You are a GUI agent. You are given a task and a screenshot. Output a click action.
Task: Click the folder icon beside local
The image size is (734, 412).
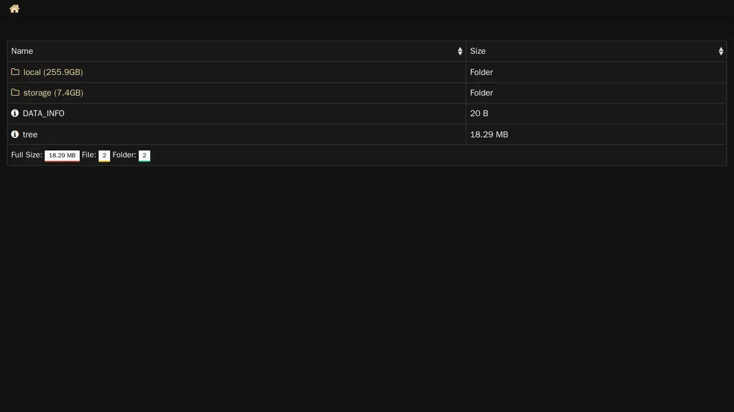click(x=15, y=72)
